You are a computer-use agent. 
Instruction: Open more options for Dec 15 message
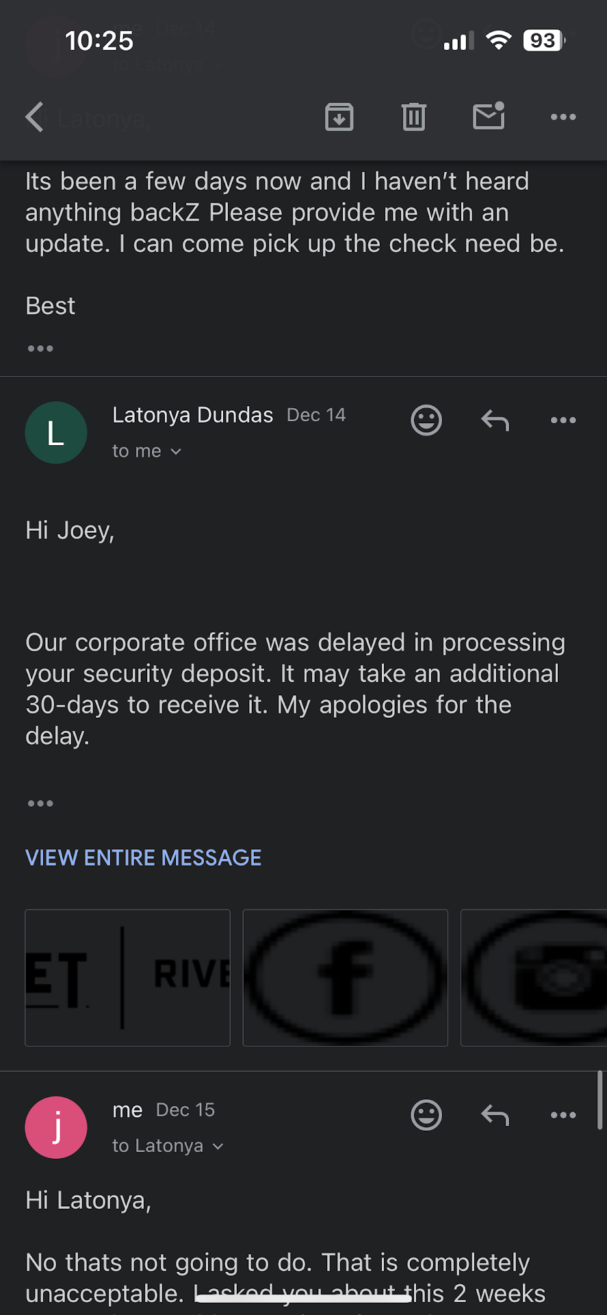(x=563, y=1115)
